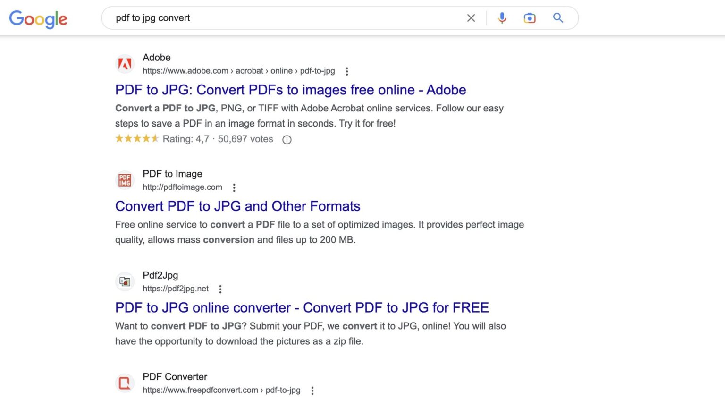The width and height of the screenshot is (725, 399).
Task: Open more options for pdftoimage.com result
Action: click(x=234, y=187)
